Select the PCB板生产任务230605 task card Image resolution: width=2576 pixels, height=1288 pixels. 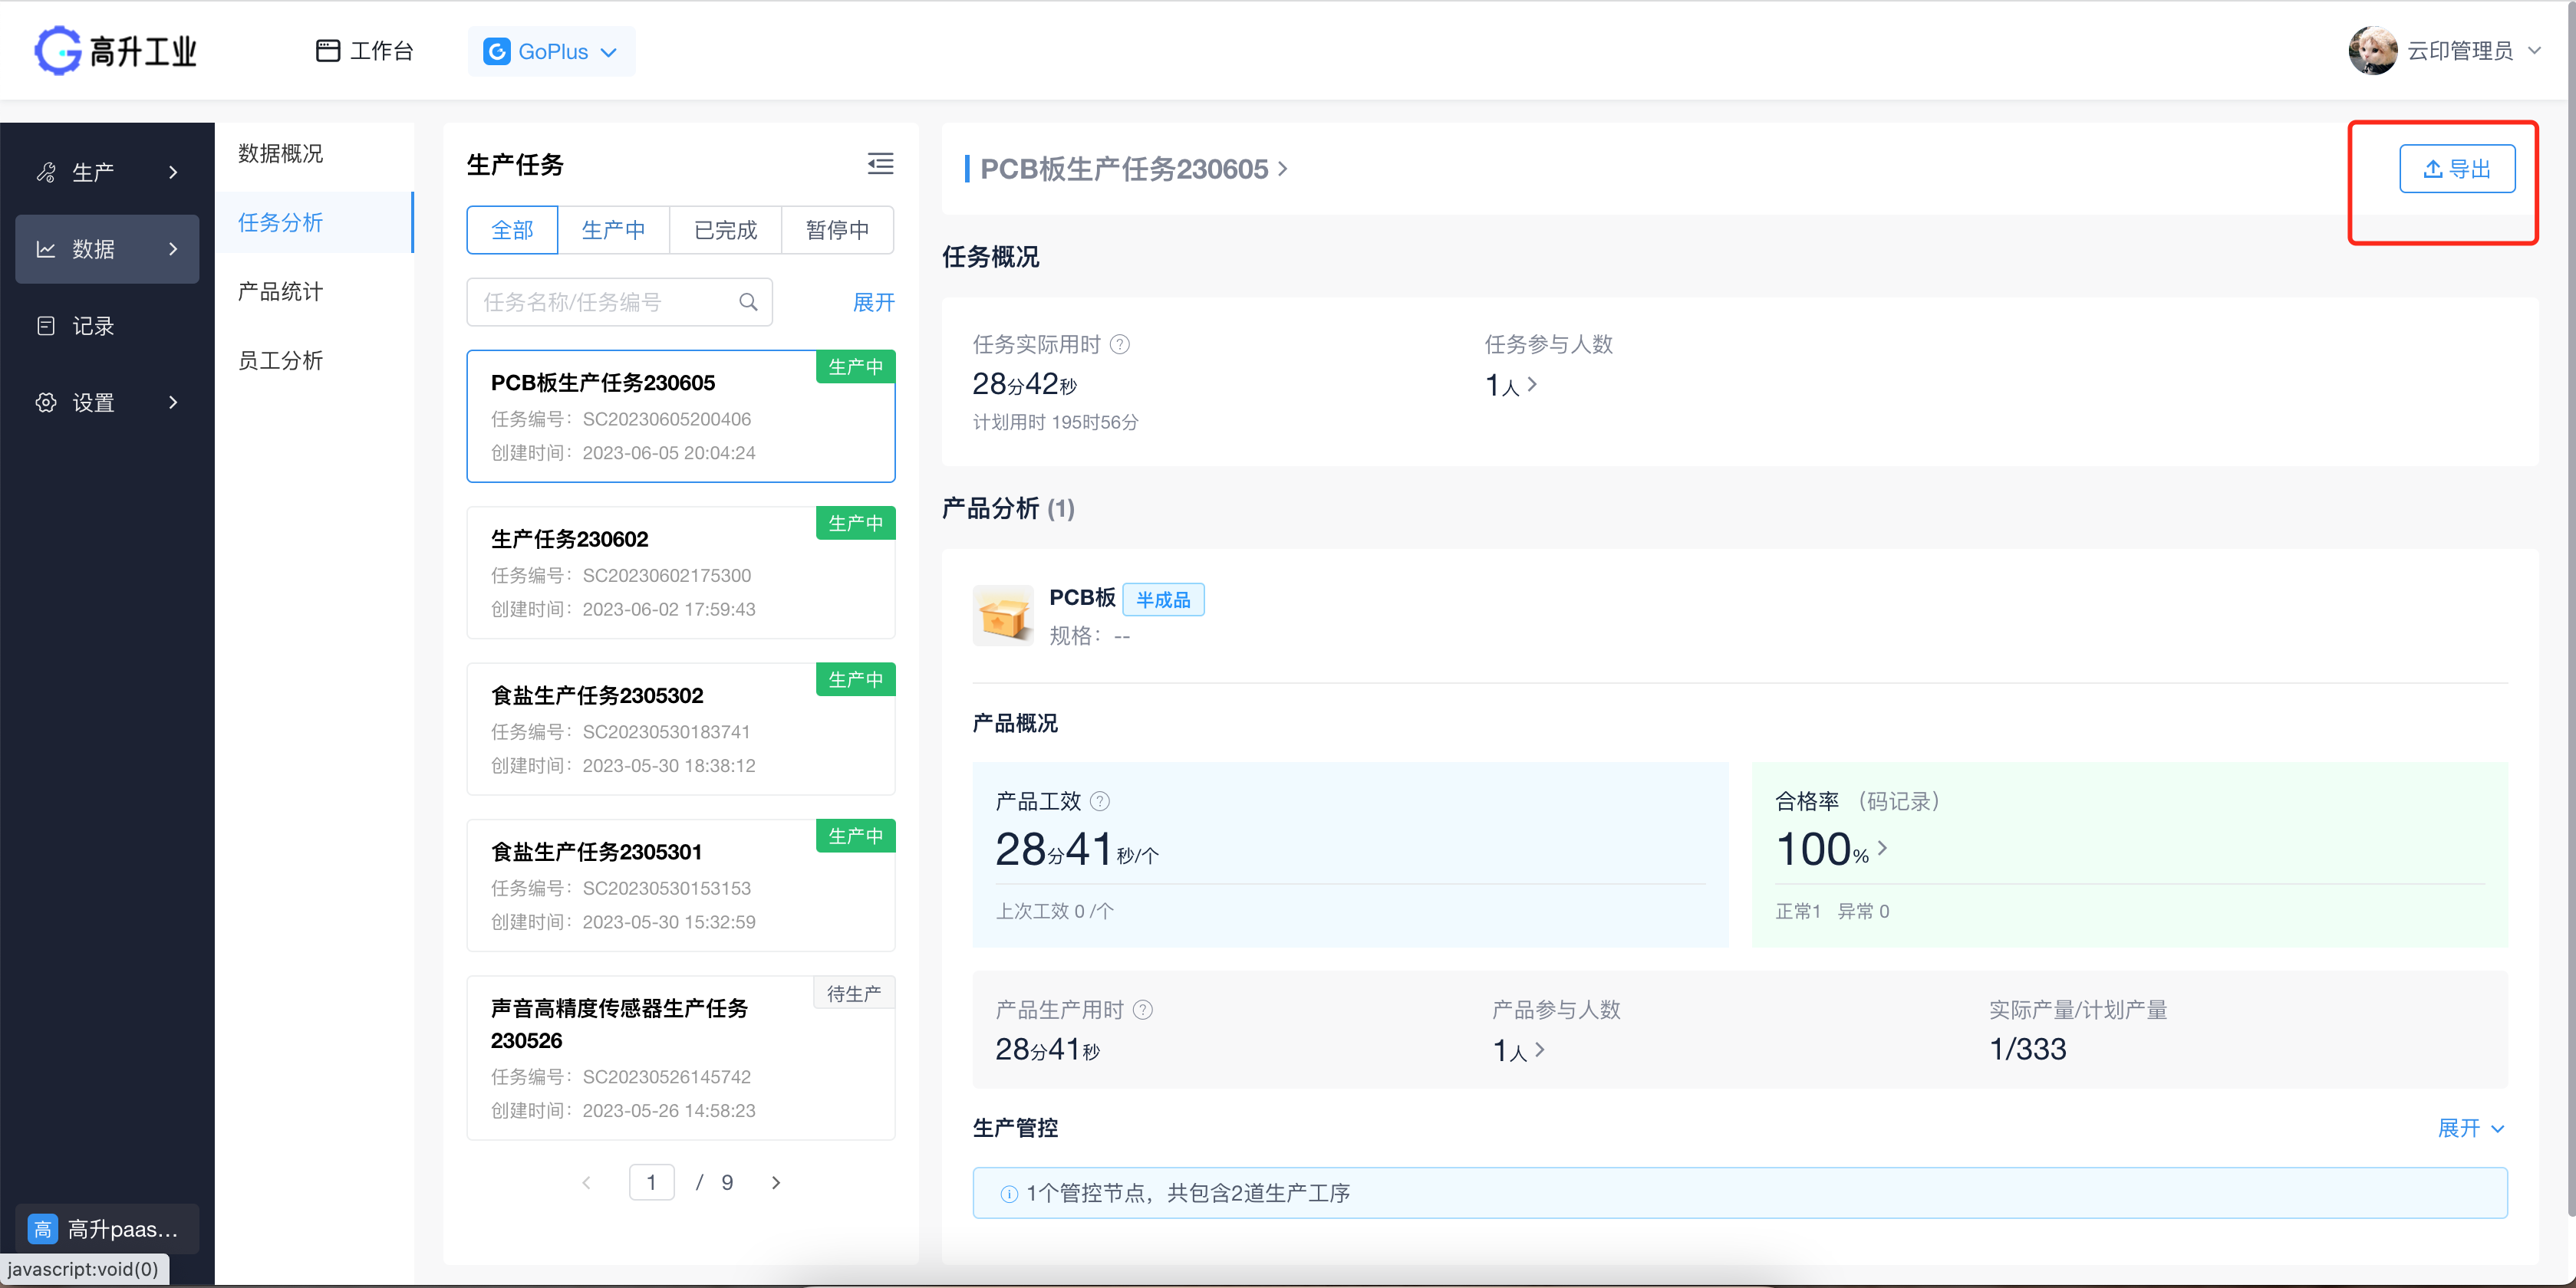[680, 416]
